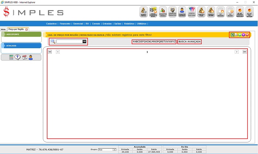The width and height of the screenshot is (258, 154).
Task: Open the Relatórios menu
Action: pyautogui.click(x=129, y=23)
